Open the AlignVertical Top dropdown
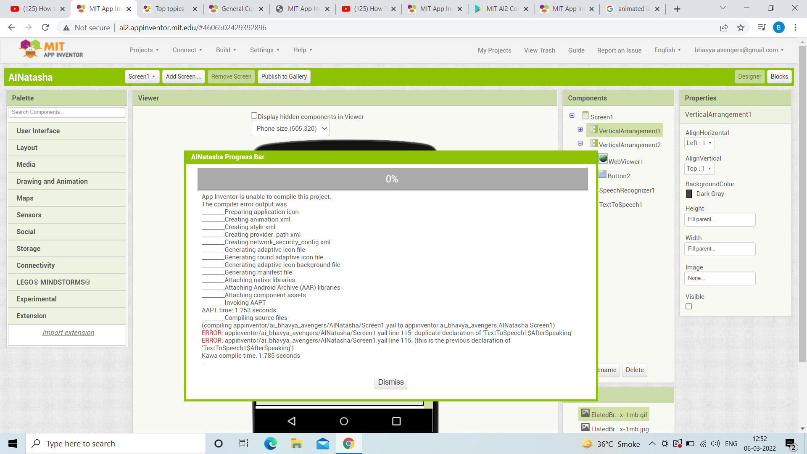807x454 pixels. pyautogui.click(x=699, y=169)
